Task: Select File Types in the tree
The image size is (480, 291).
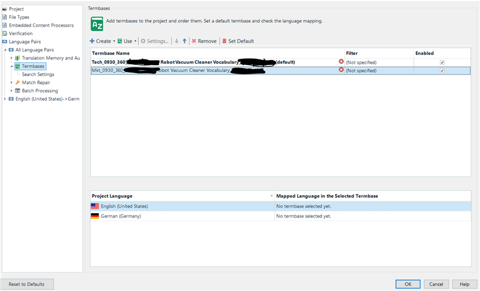Action: coord(19,17)
